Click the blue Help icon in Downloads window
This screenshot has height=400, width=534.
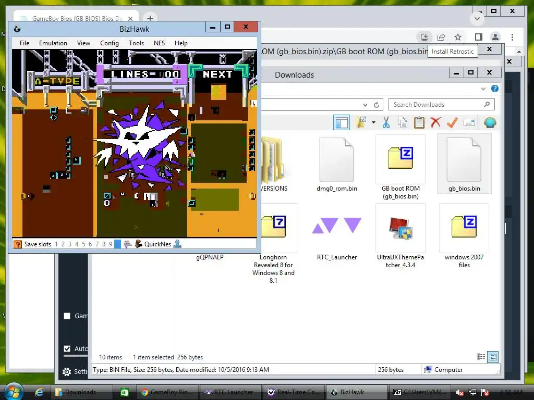coord(494,89)
